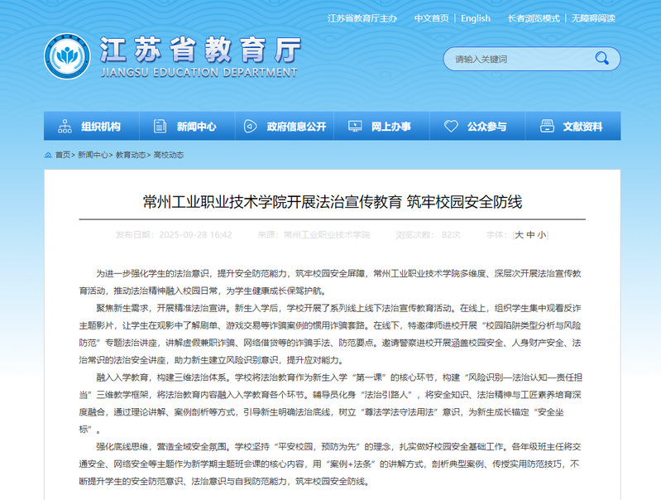Enable 长者浏览模式 elderly browsing mode

pyautogui.click(x=534, y=18)
